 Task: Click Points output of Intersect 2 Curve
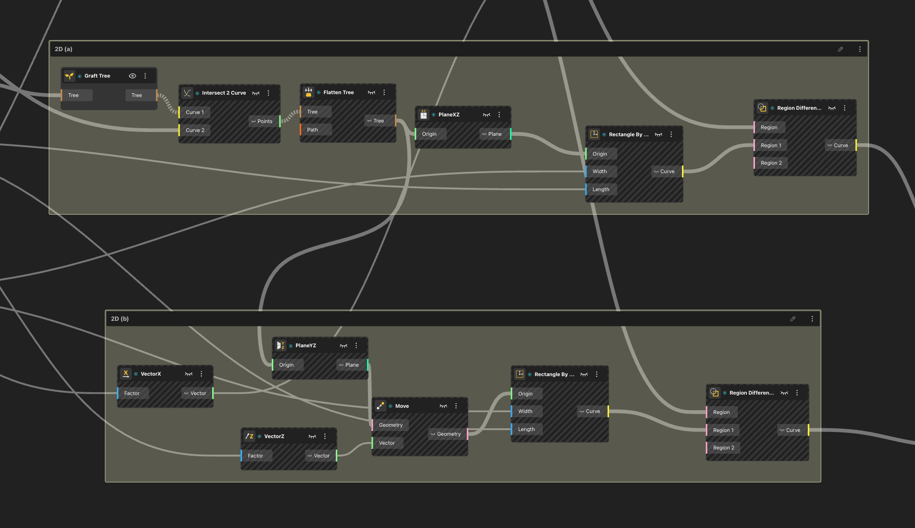[264, 121]
